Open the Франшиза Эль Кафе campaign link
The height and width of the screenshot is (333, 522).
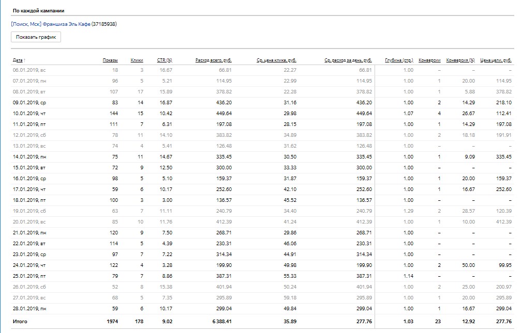click(x=50, y=24)
